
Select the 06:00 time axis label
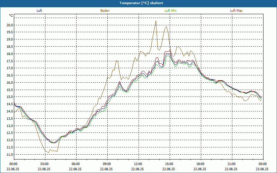[x=76, y=164]
